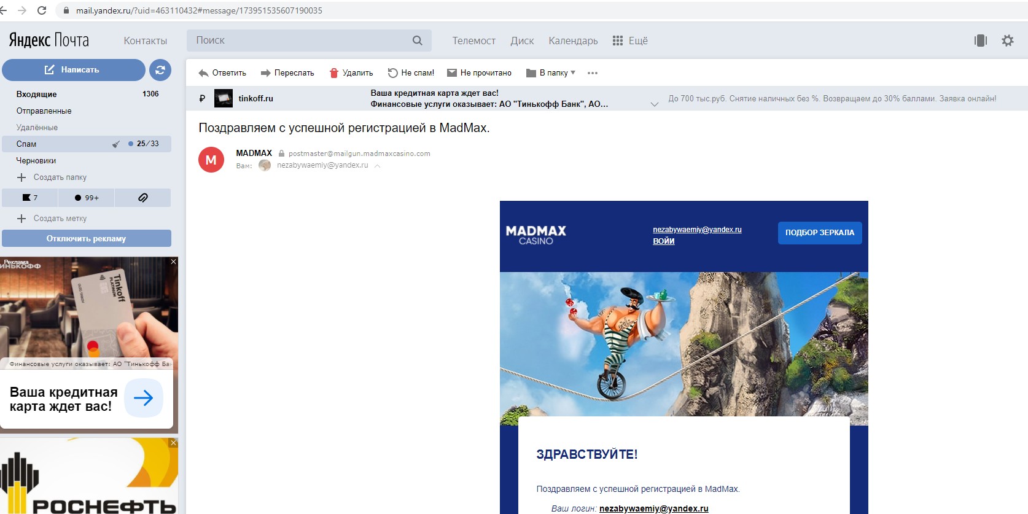Open the settings gear

click(x=1008, y=41)
